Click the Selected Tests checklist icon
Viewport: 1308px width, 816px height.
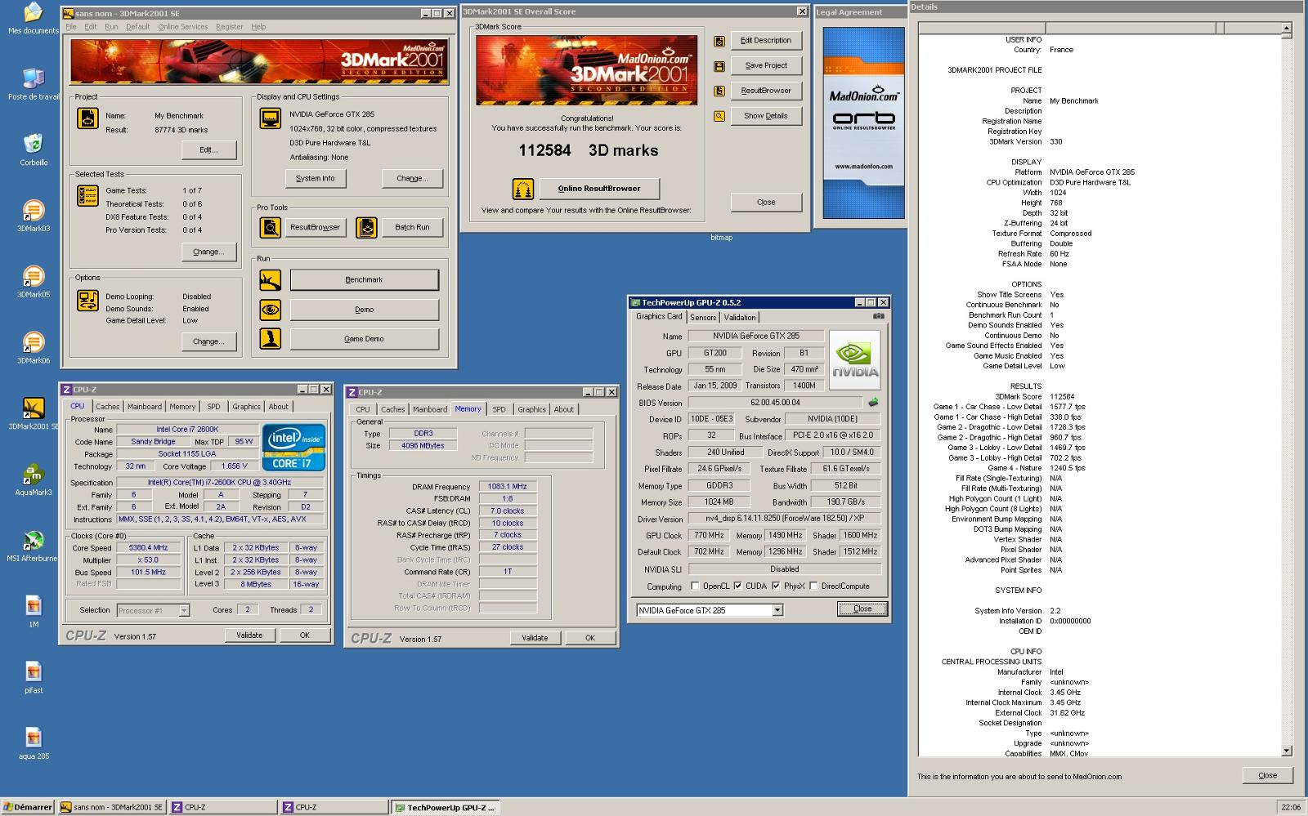click(x=87, y=196)
